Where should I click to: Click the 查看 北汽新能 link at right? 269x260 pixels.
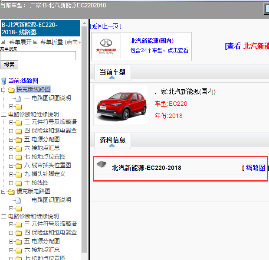(x=247, y=46)
